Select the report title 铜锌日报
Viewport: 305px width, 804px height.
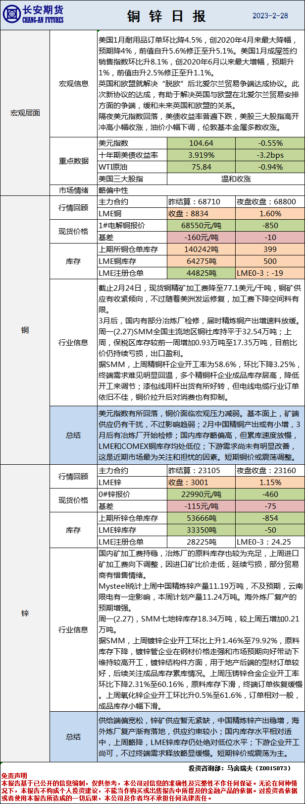tap(166, 16)
